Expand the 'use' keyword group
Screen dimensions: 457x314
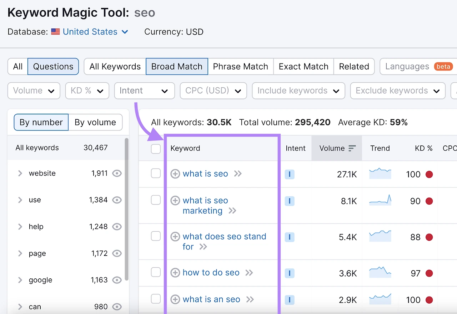pos(20,200)
